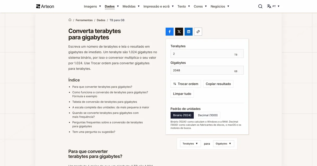Jump to 'Tem uma pergunta ou sugestão?'

tap(94, 132)
